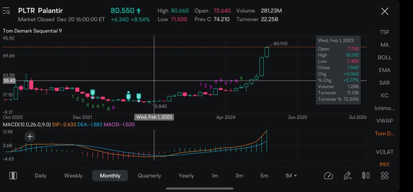The width and height of the screenshot is (413, 192).
Task: Click the DEA:-1.883 value
Action: click(90, 125)
